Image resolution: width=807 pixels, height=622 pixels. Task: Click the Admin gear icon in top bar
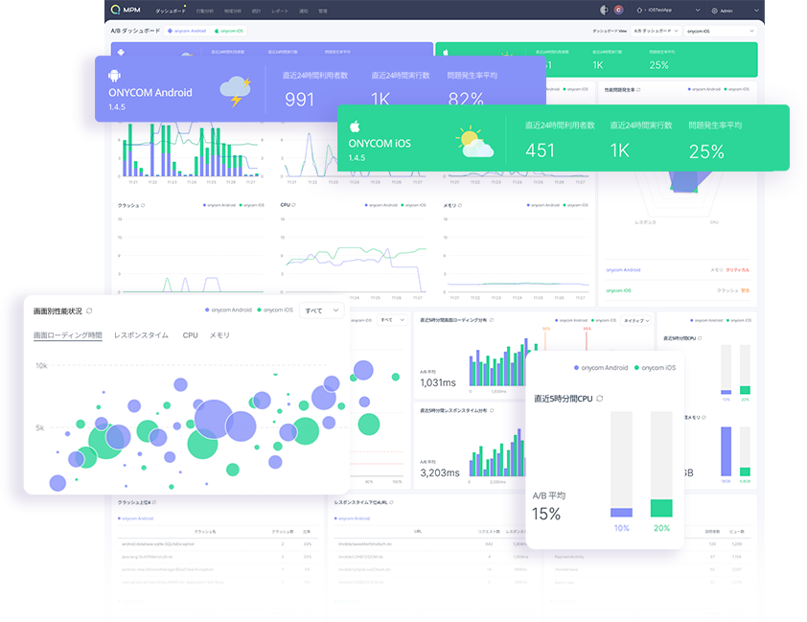tap(714, 11)
